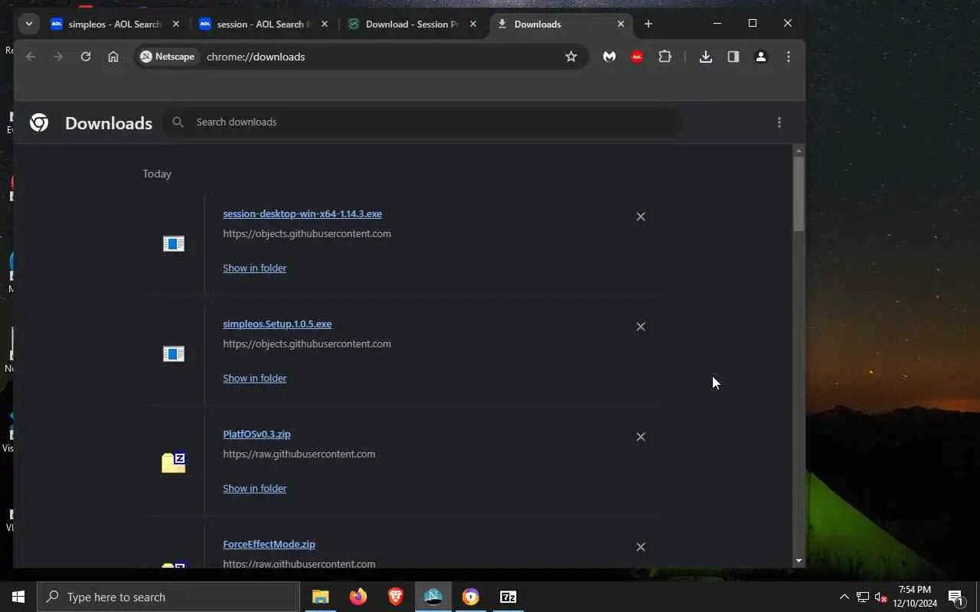Click the scrollbar up arrow

pyautogui.click(x=799, y=150)
